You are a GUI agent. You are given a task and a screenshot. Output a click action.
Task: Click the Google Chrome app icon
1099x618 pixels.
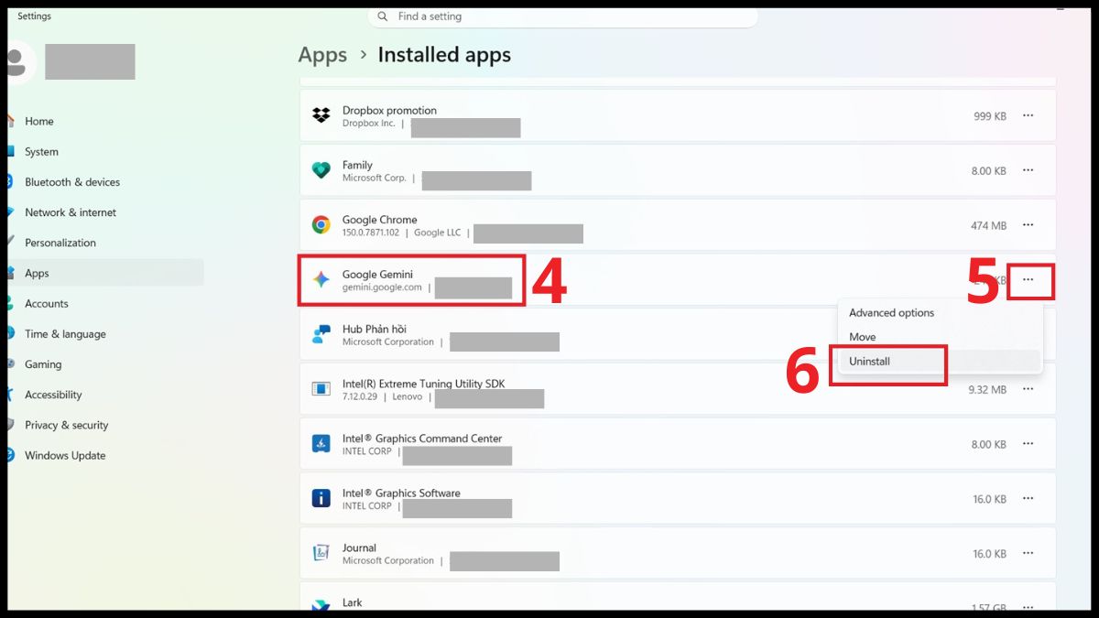321,225
